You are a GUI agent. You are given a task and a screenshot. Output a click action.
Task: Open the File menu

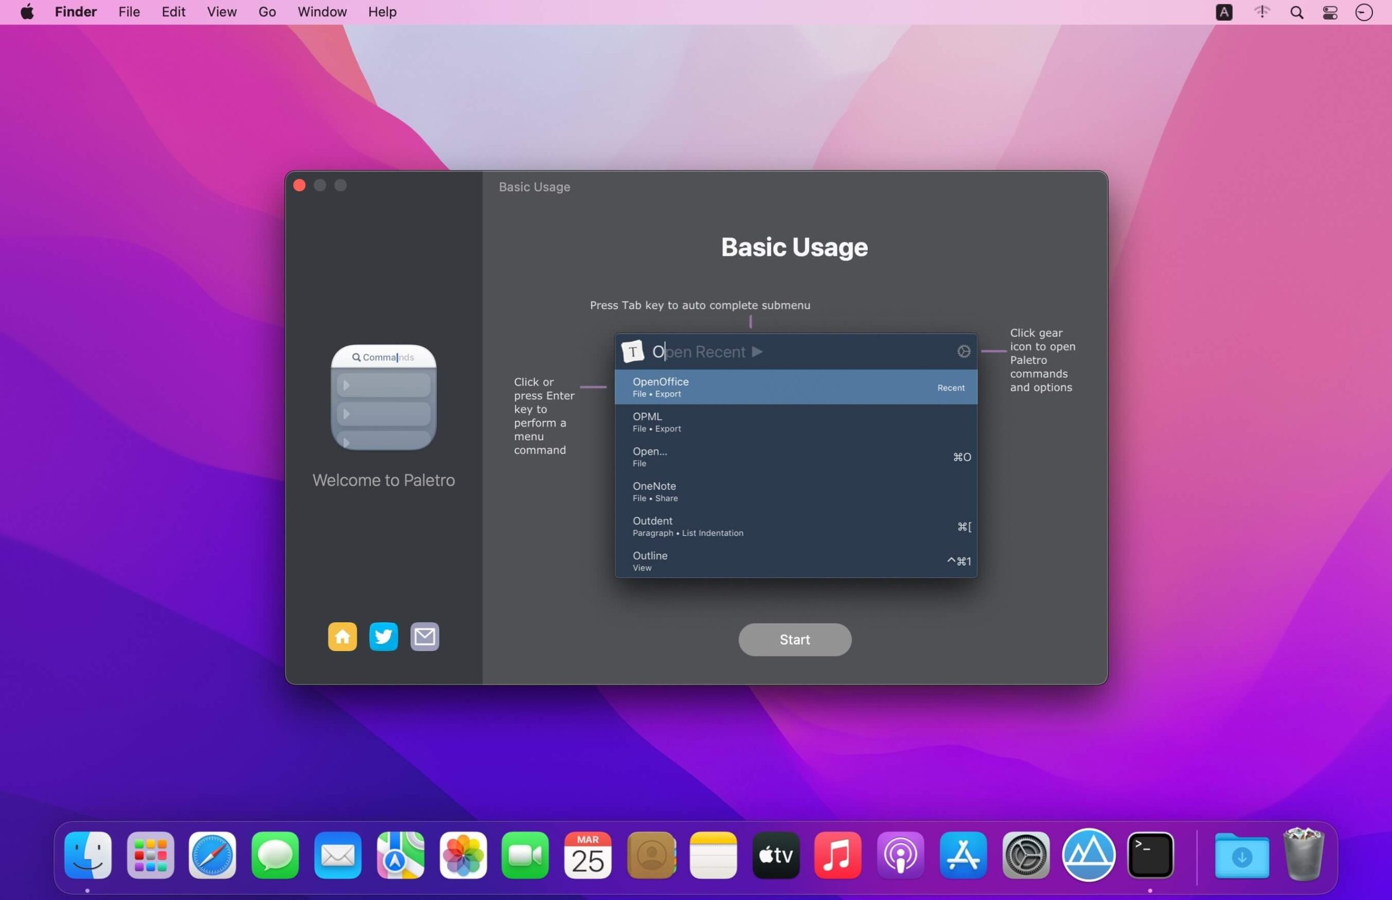click(129, 12)
